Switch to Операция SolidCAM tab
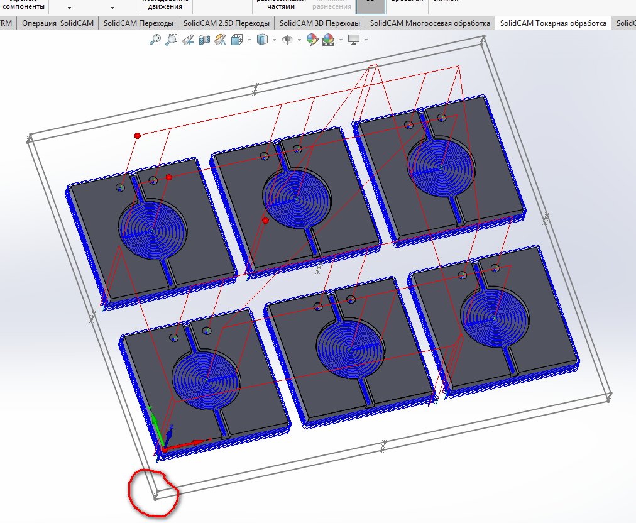Screen dimensions: 636x523 click(x=58, y=23)
